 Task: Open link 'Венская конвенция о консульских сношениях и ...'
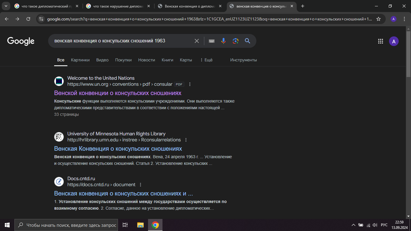tap(124, 193)
